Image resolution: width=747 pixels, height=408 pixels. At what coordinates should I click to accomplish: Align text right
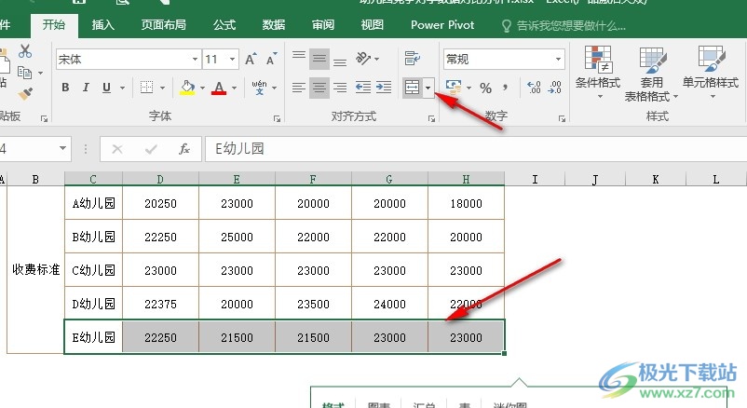[x=340, y=88]
